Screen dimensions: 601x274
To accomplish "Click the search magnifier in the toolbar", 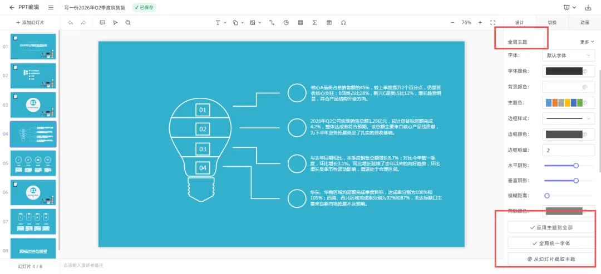I will click(128, 23).
